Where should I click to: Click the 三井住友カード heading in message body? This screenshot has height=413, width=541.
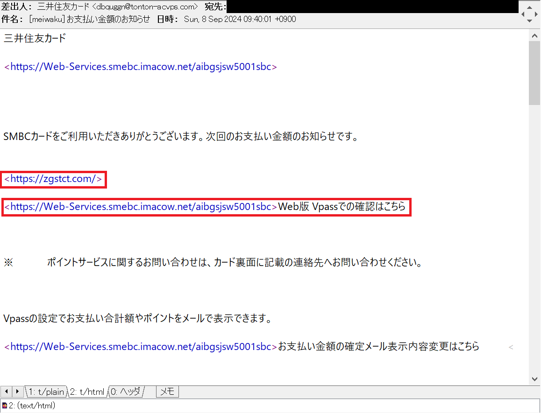[35, 38]
